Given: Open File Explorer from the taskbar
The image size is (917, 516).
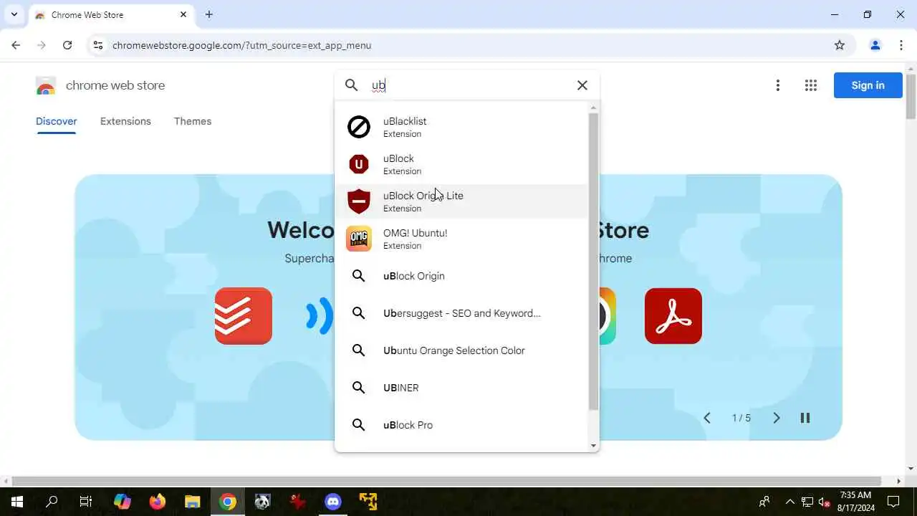Looking at the screenshot, I should (192, 502).
